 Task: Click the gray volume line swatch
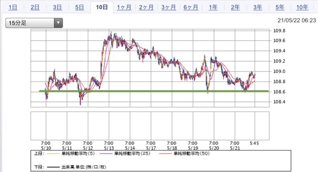(53, 167)
